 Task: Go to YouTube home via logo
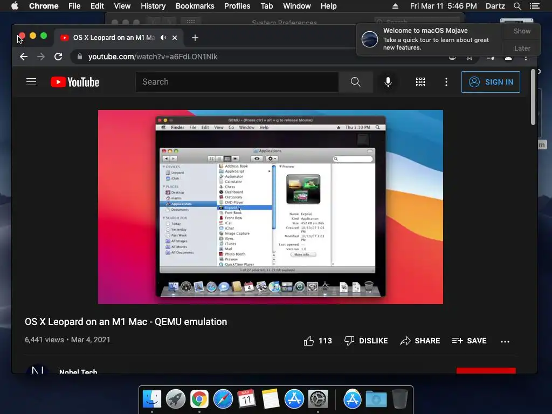[x=75, y=82]
